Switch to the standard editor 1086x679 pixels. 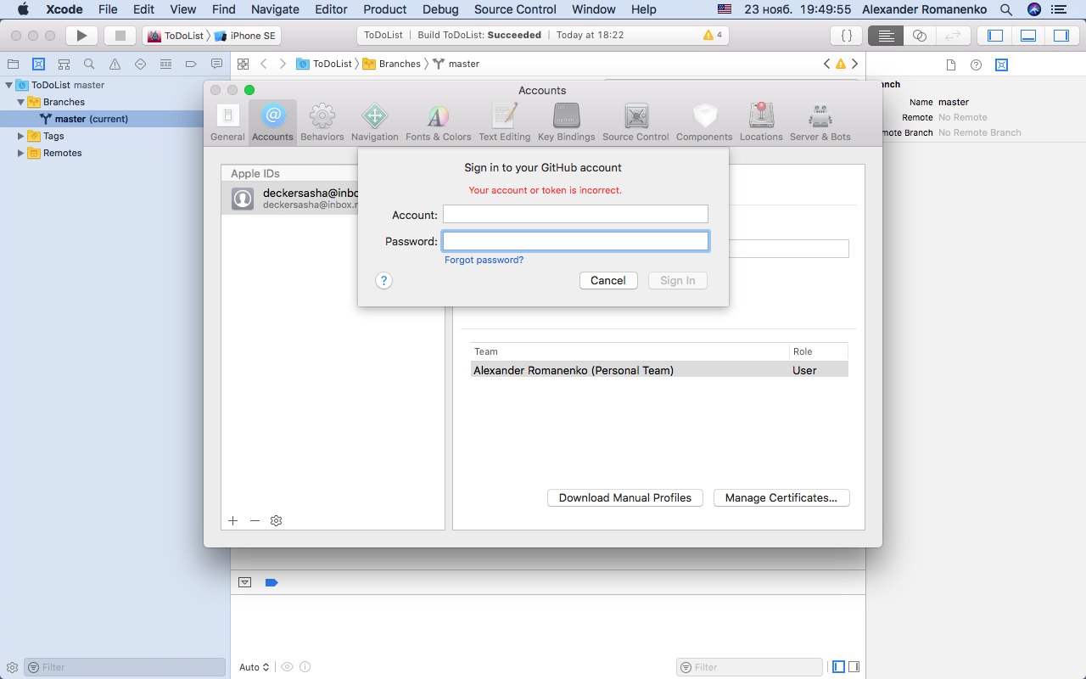pos(887,36)
